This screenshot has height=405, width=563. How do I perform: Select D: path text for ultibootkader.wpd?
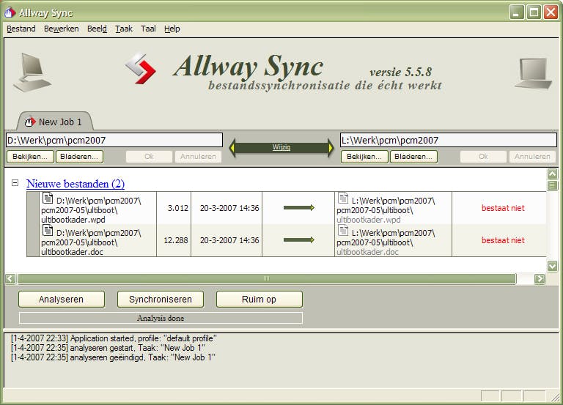pos(91,210)
